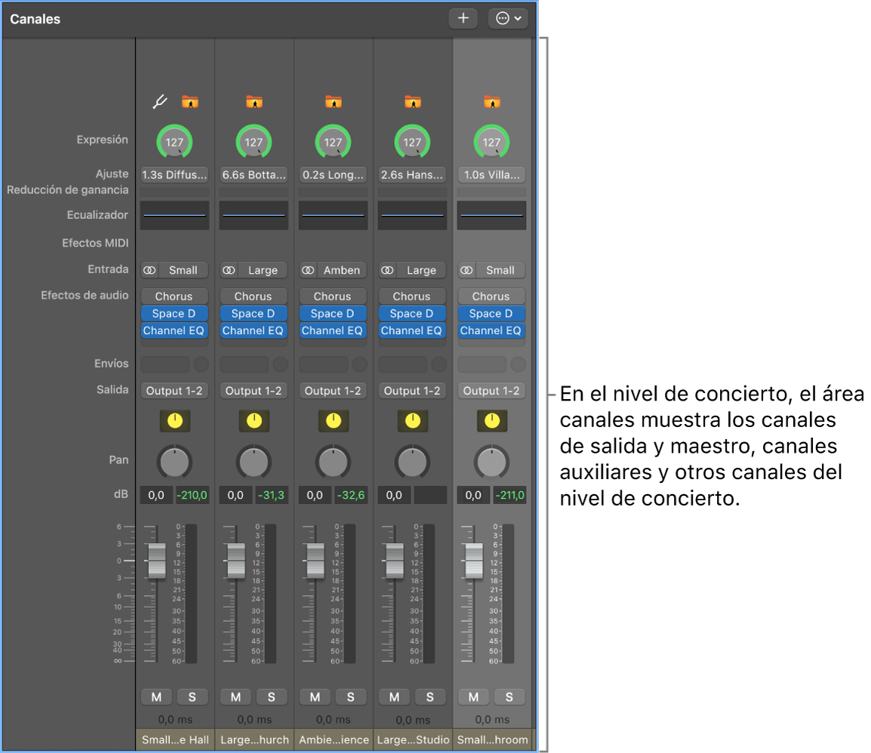Open Channel EQ plug-in on Large...Studio strip

[411, 331]
